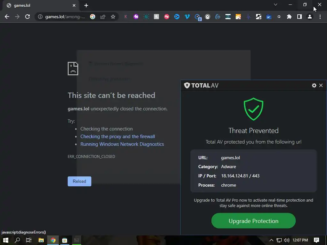Open the red circular striped extension
This screenshot has width=327, height=245.
pos(167,17)
